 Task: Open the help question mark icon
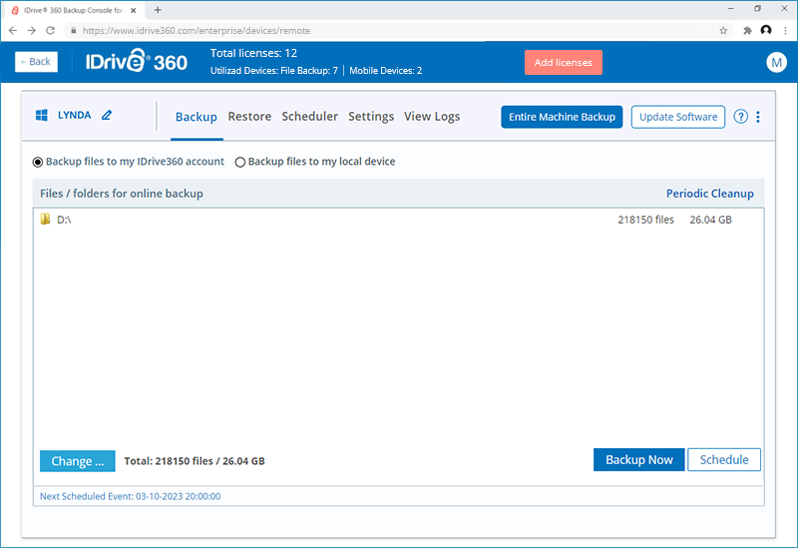coord(740,117)
